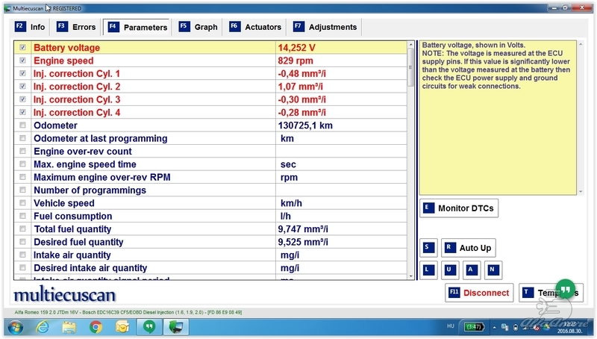The width and height of the screenshot is (597, 339).
Task: Click the Template button
Action: [551, 293]
